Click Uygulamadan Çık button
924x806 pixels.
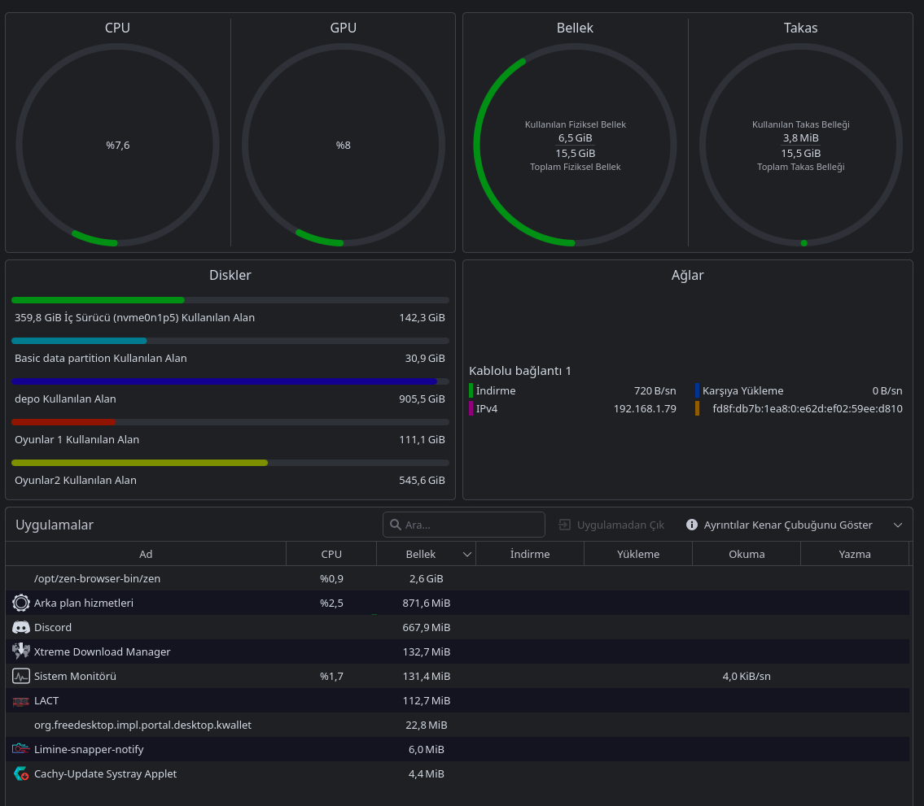pyautogui.click(x=611, y=525)
